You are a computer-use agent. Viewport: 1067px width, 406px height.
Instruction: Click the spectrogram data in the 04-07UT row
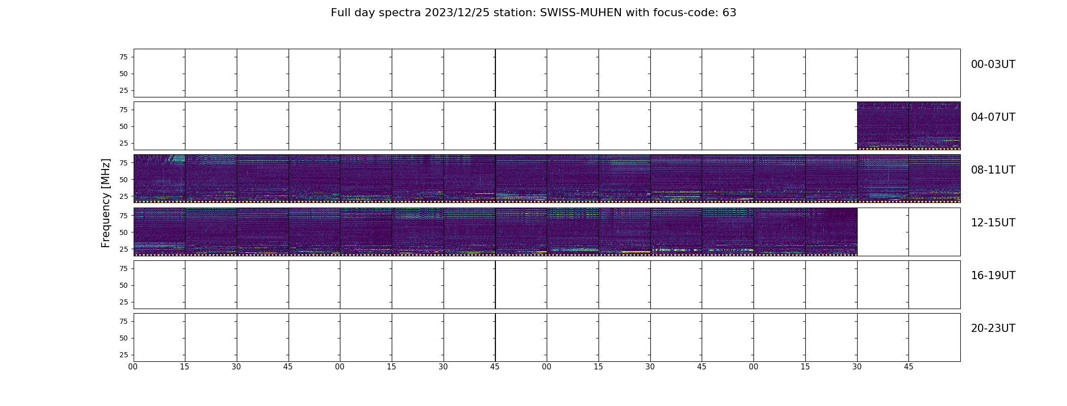(x=908, y=126)
